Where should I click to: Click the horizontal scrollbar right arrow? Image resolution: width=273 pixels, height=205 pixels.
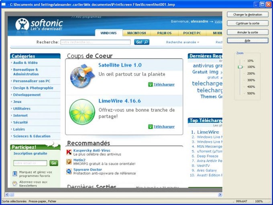pos(220,195)
